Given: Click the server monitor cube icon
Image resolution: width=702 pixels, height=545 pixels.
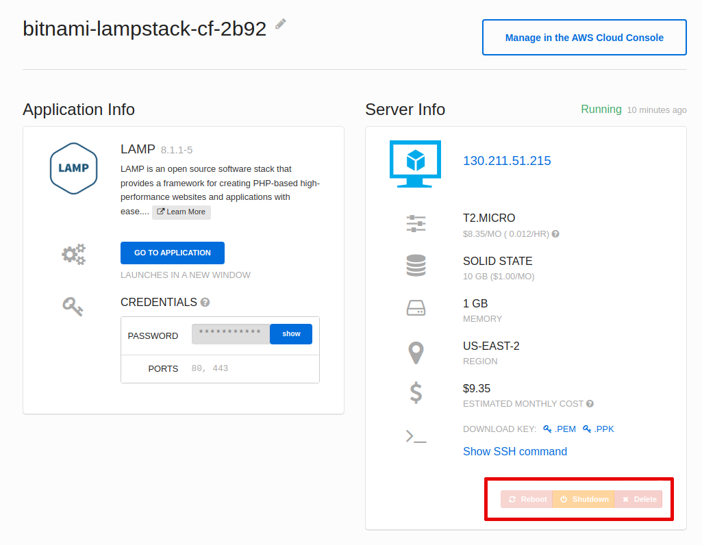Looking at the screenshot, I should coord(416,164).
